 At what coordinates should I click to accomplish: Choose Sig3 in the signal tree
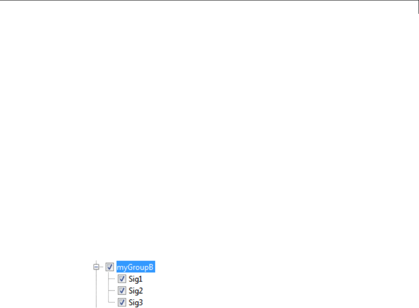[136, 302]
